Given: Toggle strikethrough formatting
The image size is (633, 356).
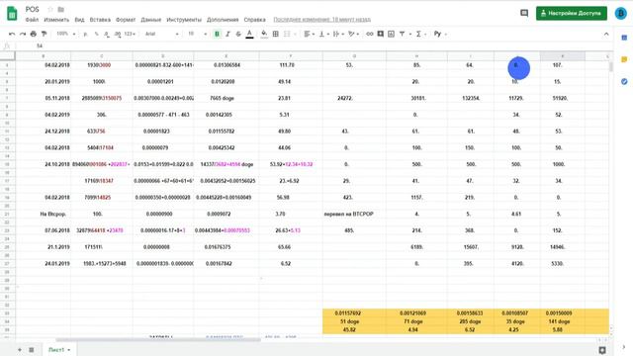Looking at the screenshot, I should pos(238,34).
